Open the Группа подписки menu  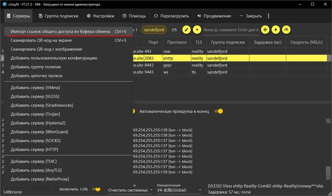59,16
